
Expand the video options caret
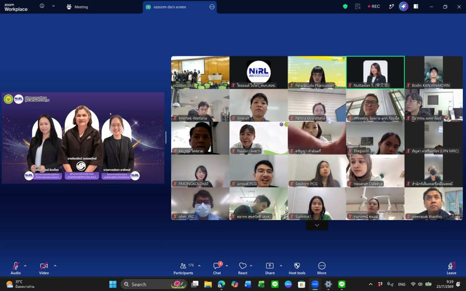point(55,266)
